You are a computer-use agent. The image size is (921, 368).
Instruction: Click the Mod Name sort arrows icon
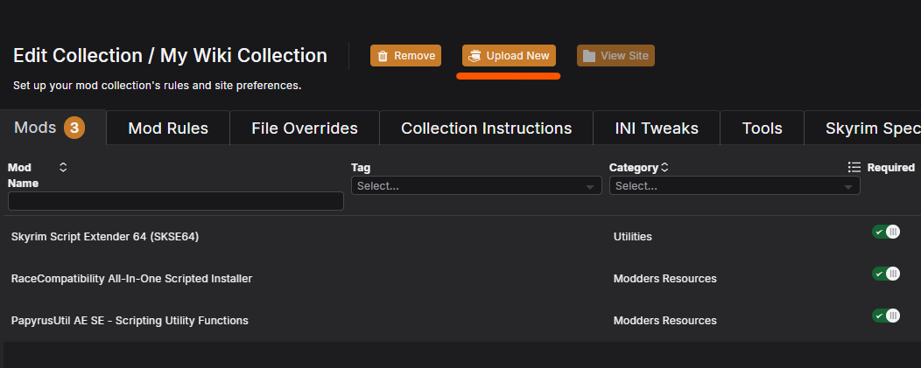[62, 167]
